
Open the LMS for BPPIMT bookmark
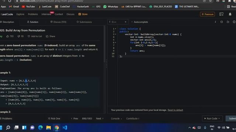(133, 7)
